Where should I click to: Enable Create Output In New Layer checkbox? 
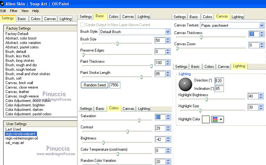pyautogui.click(x=82, y=25)
